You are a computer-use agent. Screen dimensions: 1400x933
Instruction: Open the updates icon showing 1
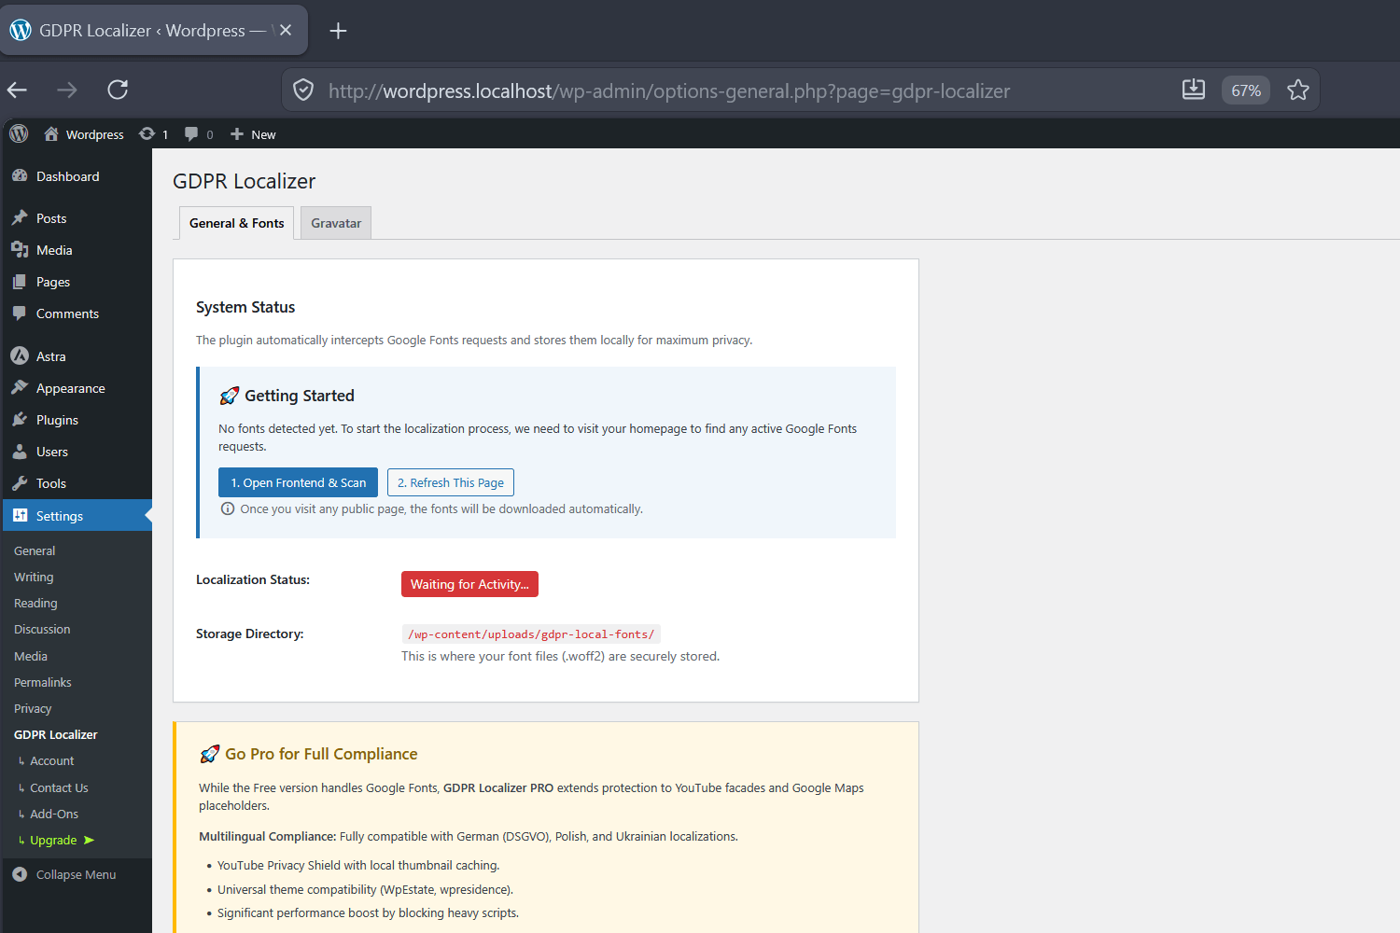pyautogui.click(x=154, y=134)
